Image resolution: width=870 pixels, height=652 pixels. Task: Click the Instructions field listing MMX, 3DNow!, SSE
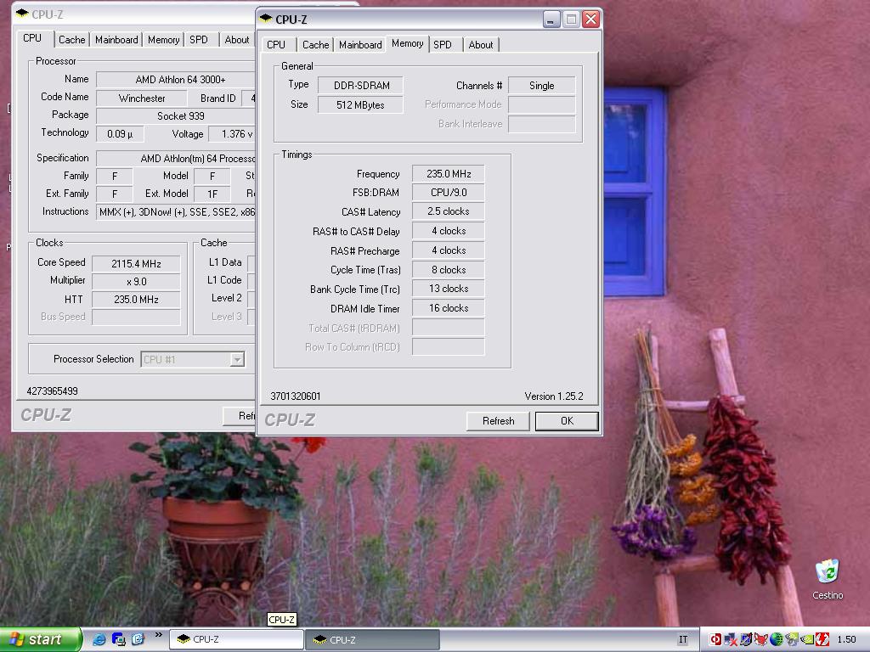pos(176,211)
